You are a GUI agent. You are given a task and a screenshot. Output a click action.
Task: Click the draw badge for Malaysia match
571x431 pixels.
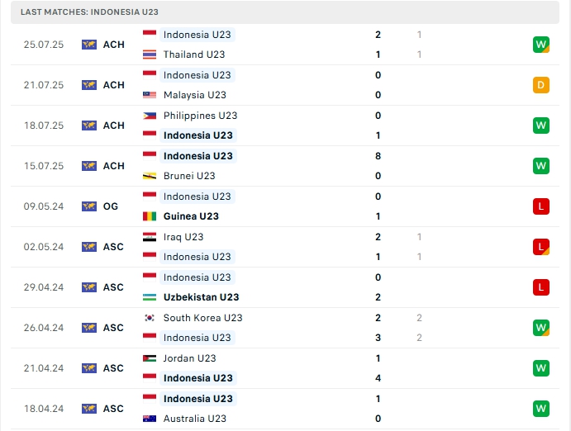pyautogui.click(x=541, y=85)
